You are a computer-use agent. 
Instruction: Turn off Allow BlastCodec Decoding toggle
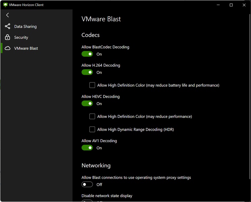pyautogui.click(x=87, y=54)
